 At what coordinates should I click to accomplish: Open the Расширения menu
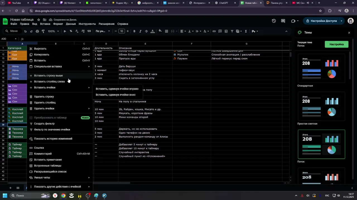[107, 24]
